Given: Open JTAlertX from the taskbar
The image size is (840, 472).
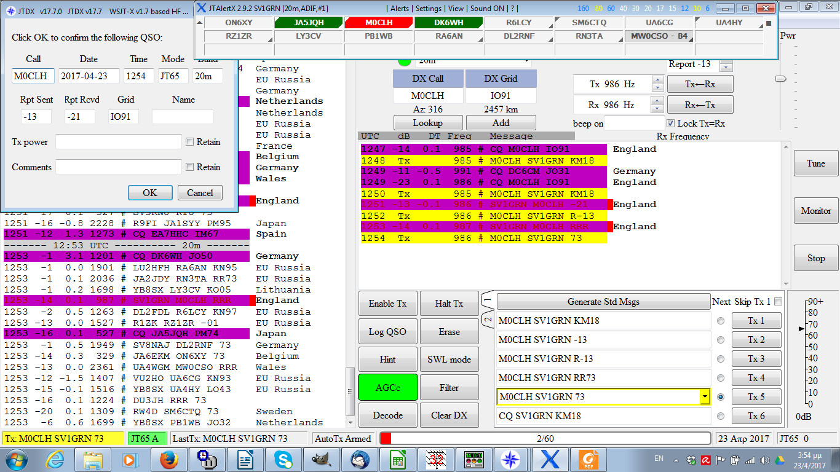Looking at the screenshot, I should pyautogui.click(x=549, y=460).
